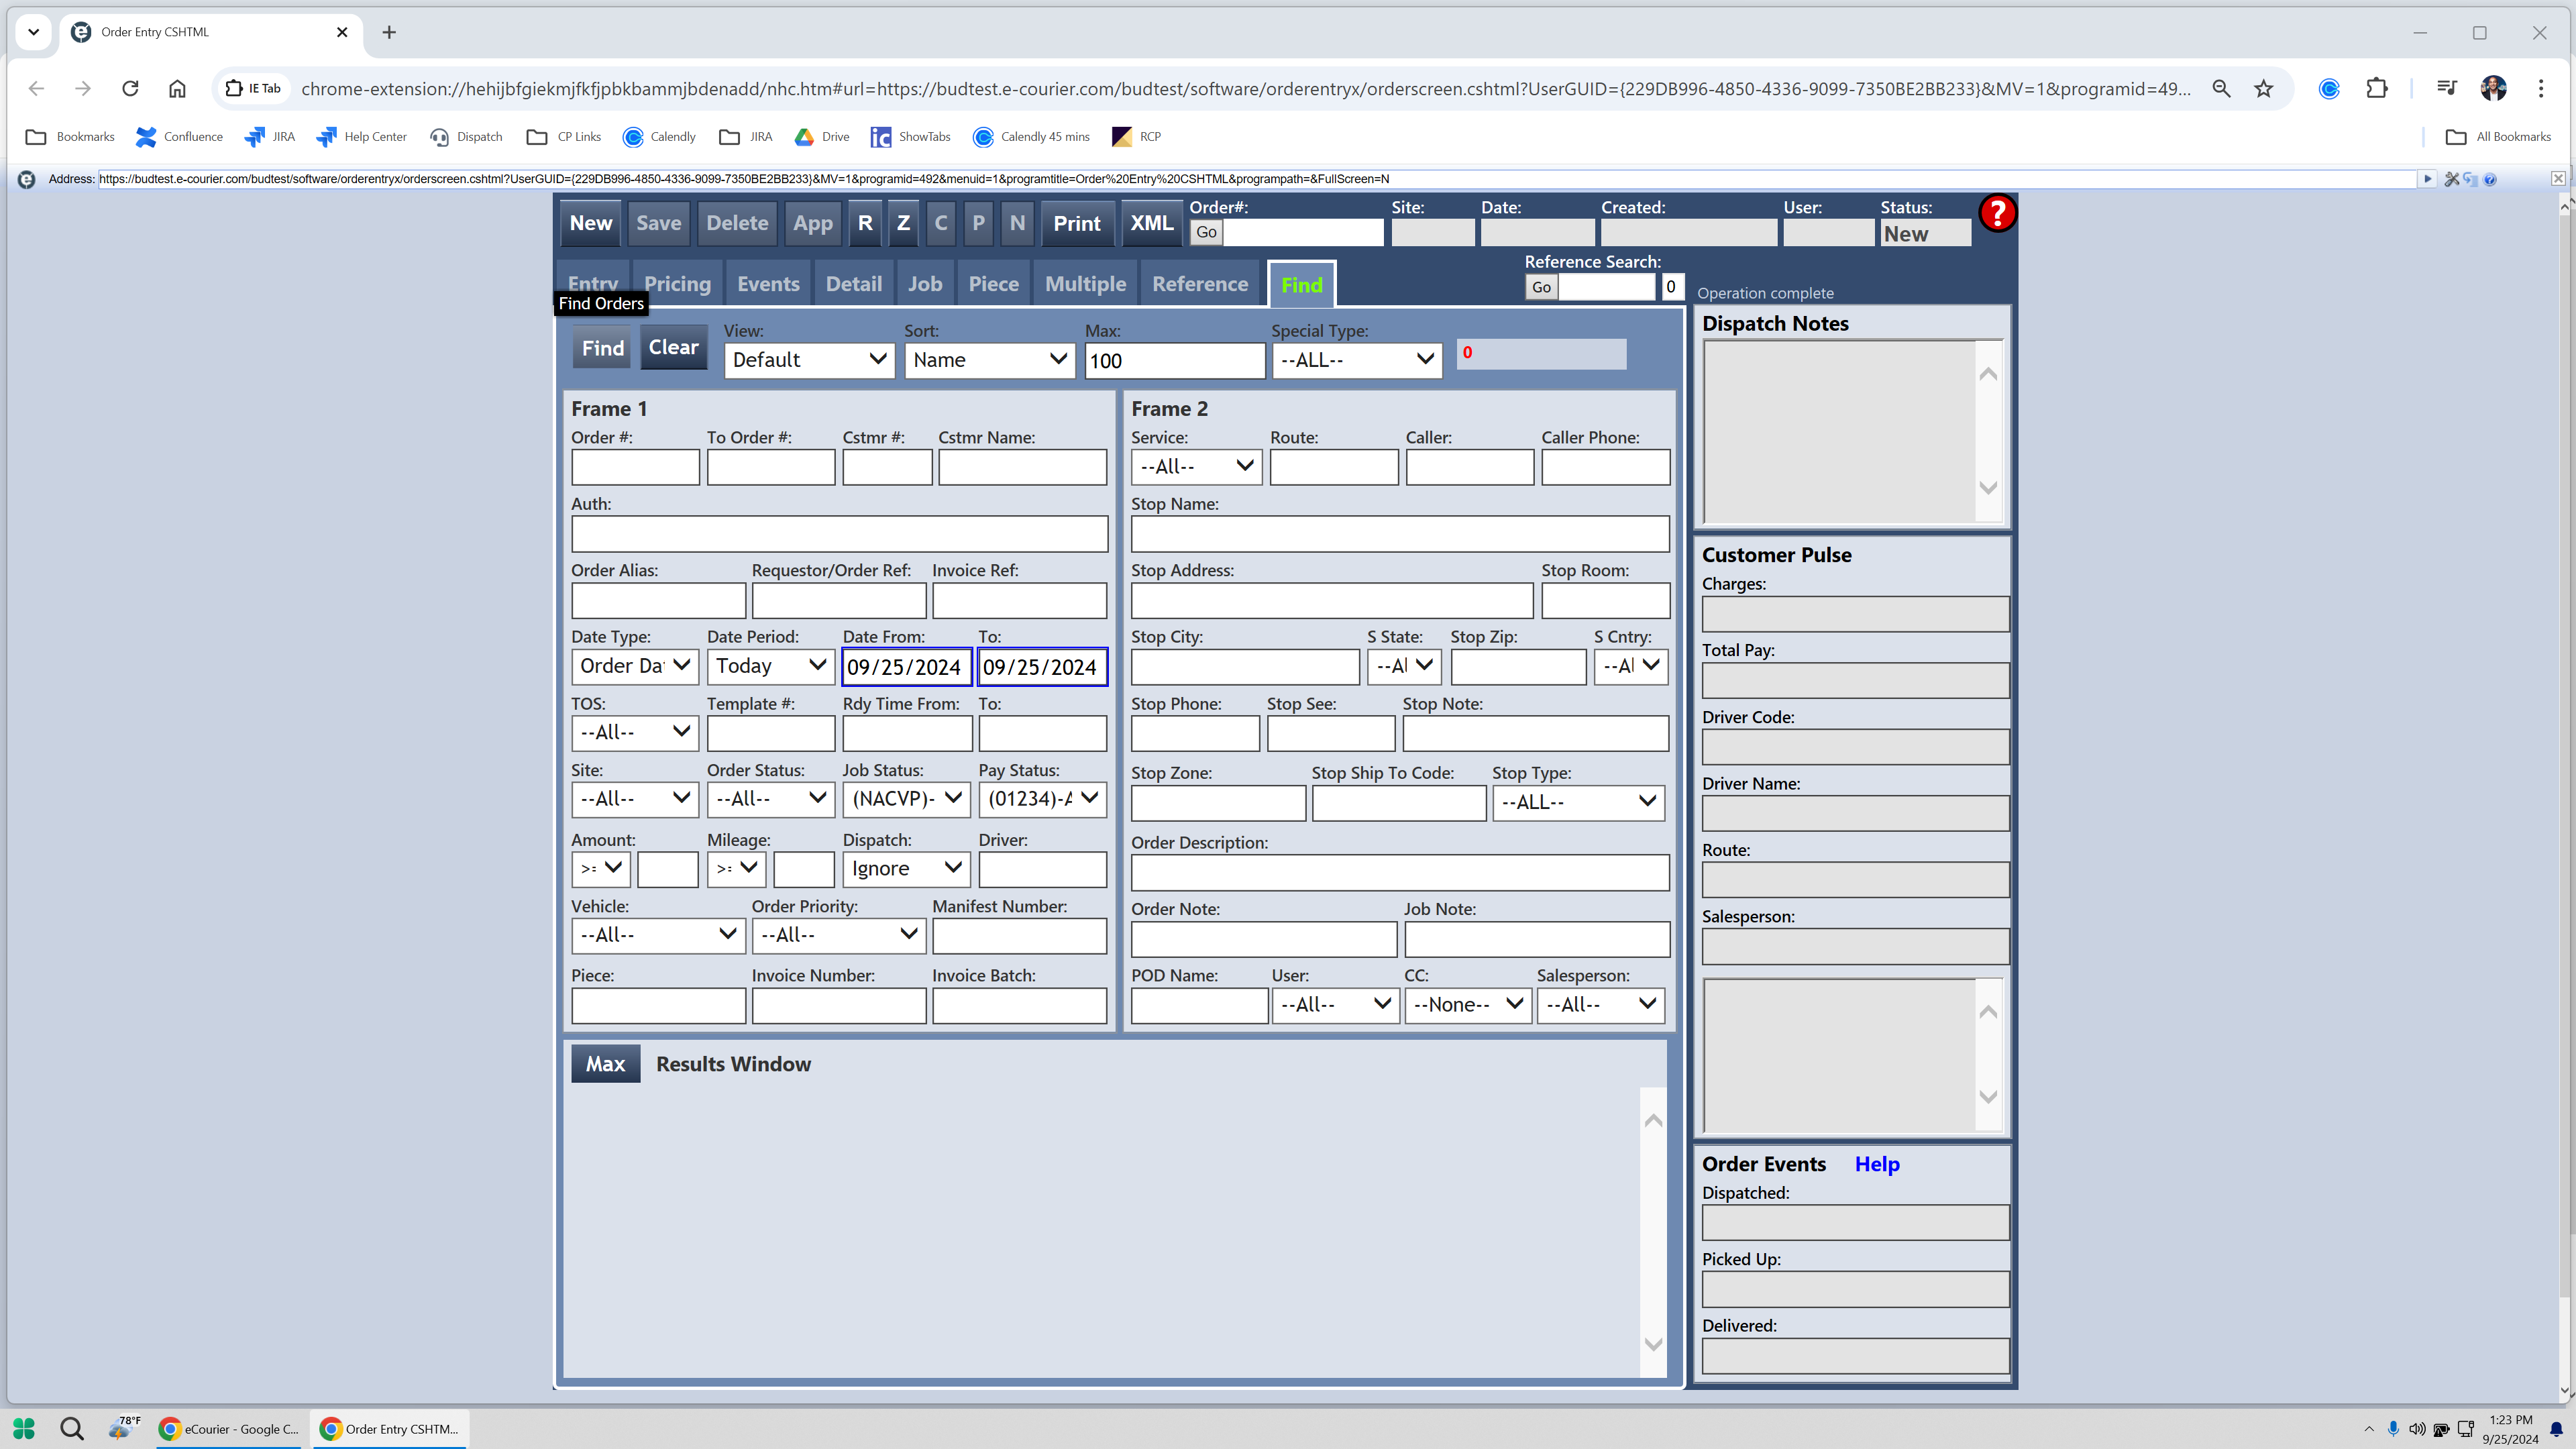This screenshot has width=2576, height=1449.
Task: Click the Order Description input field
Action: (1400, 872)
